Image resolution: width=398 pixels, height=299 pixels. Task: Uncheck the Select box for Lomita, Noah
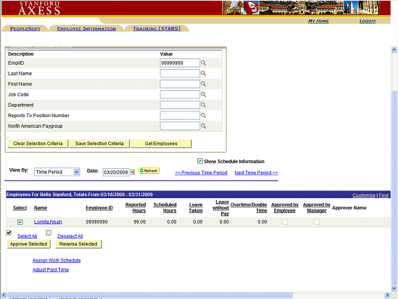point(20,222)
